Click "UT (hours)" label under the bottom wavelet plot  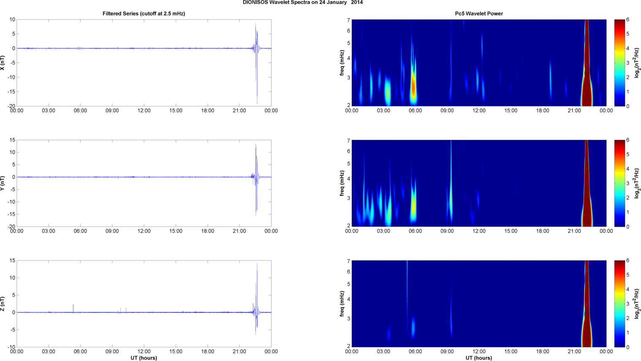pos(479,358)
